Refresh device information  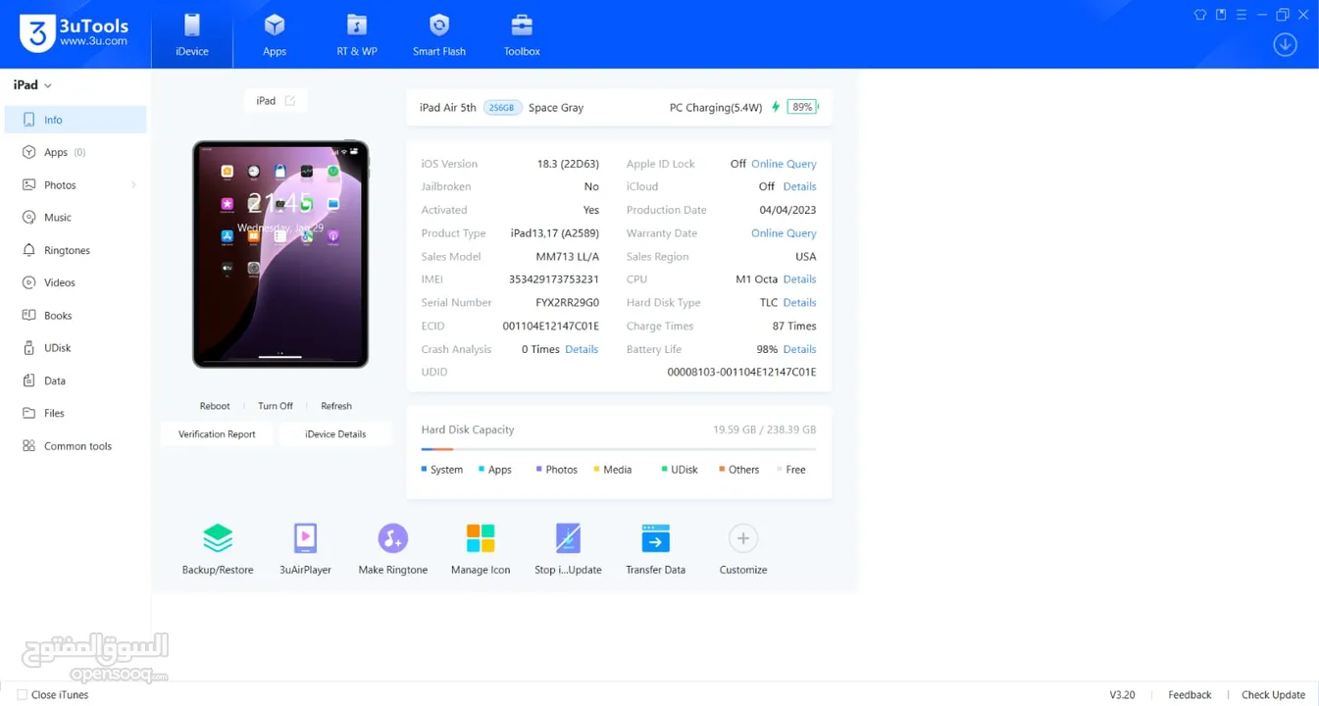click(336, 406)
